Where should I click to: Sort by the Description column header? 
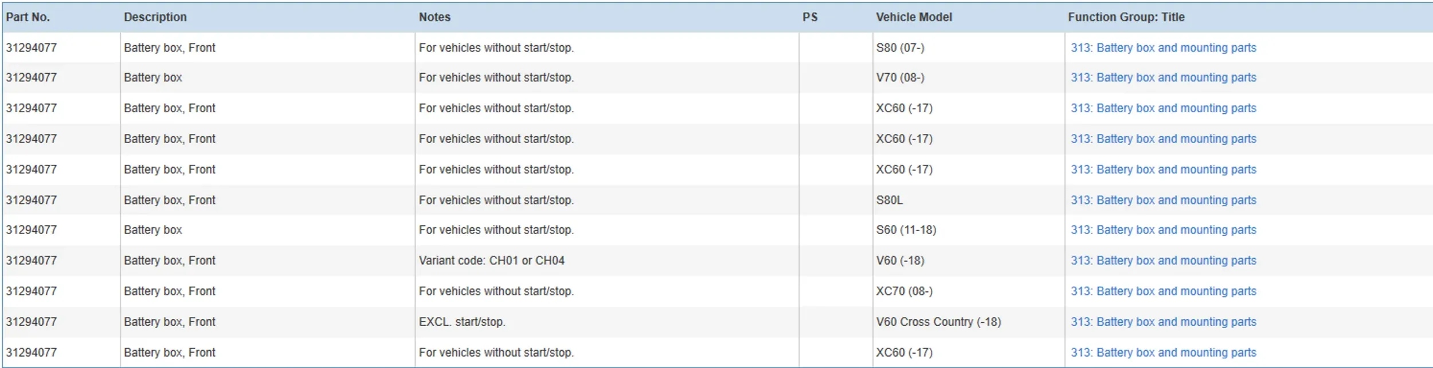tap(155, 17)
